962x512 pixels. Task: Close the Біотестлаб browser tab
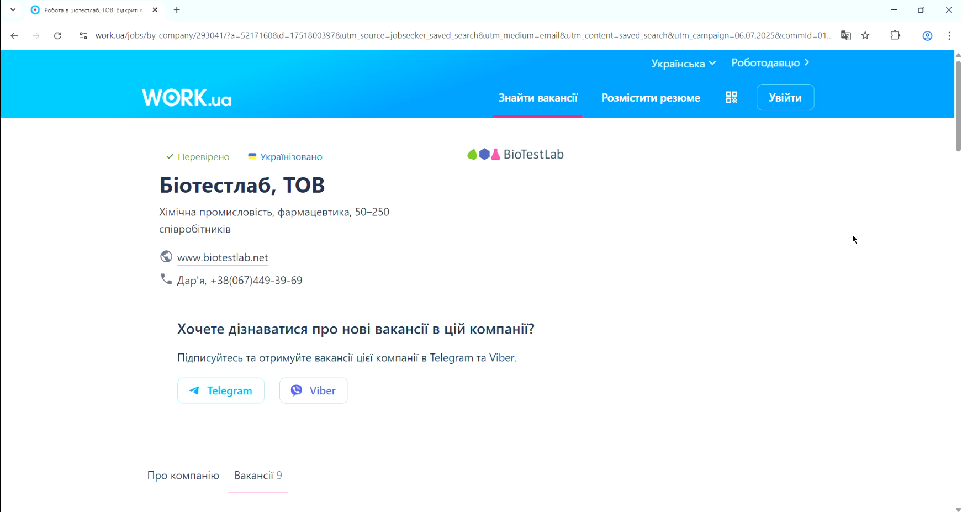[155, 10]
